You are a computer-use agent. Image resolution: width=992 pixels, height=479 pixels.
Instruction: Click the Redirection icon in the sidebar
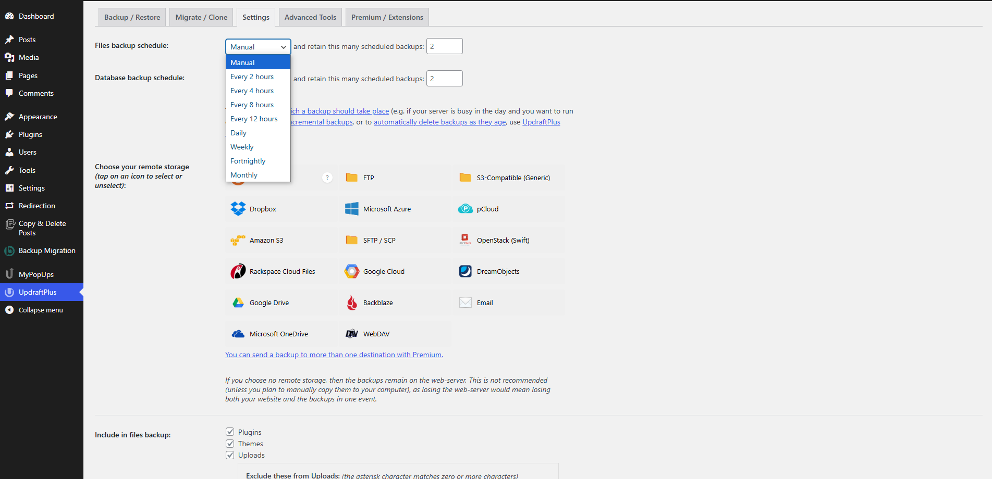click(9, 206)
